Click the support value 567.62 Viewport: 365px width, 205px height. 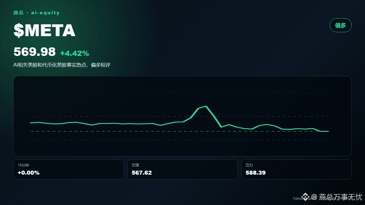[142, 173]
